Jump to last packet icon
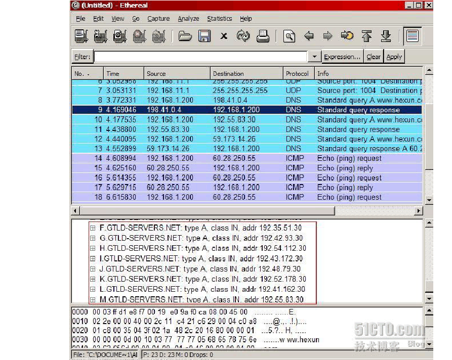Screen dimensions: 452x360 pos(386,36)
